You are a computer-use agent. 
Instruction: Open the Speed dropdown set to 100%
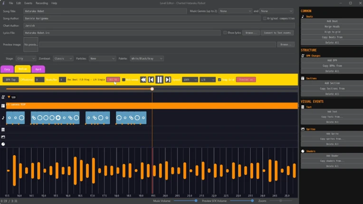point(190,80)
